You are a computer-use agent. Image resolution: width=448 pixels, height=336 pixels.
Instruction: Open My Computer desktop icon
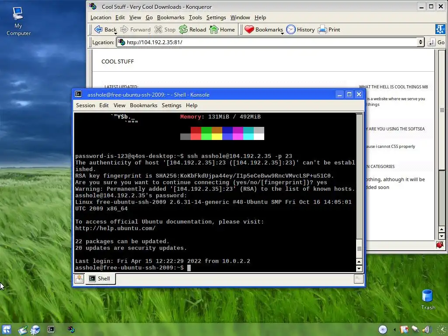pos(18,21)
